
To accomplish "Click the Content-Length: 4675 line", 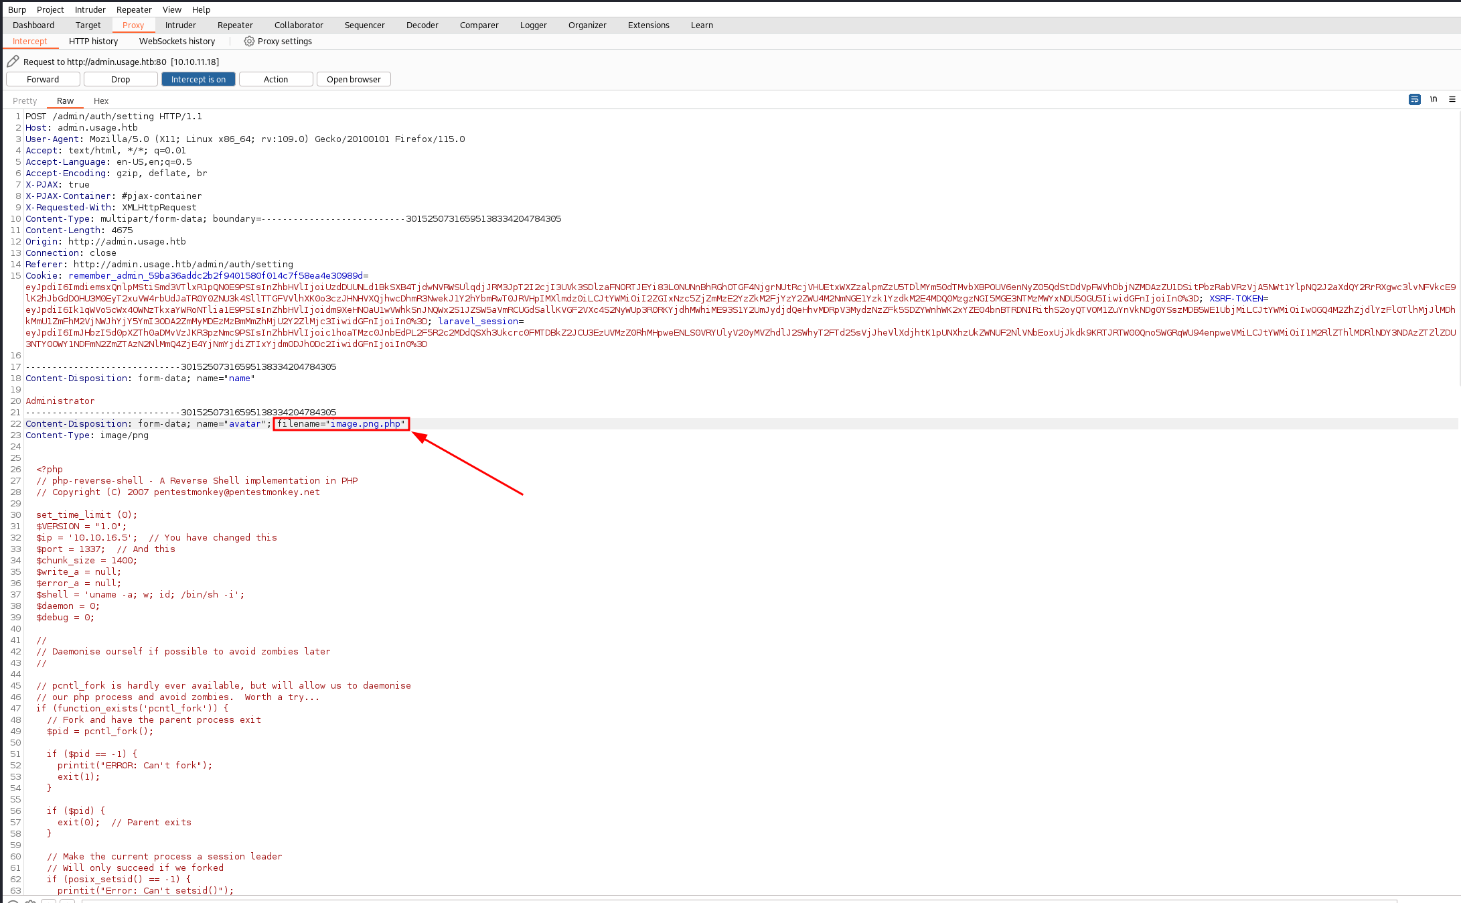I will click(x=79, y=230).
